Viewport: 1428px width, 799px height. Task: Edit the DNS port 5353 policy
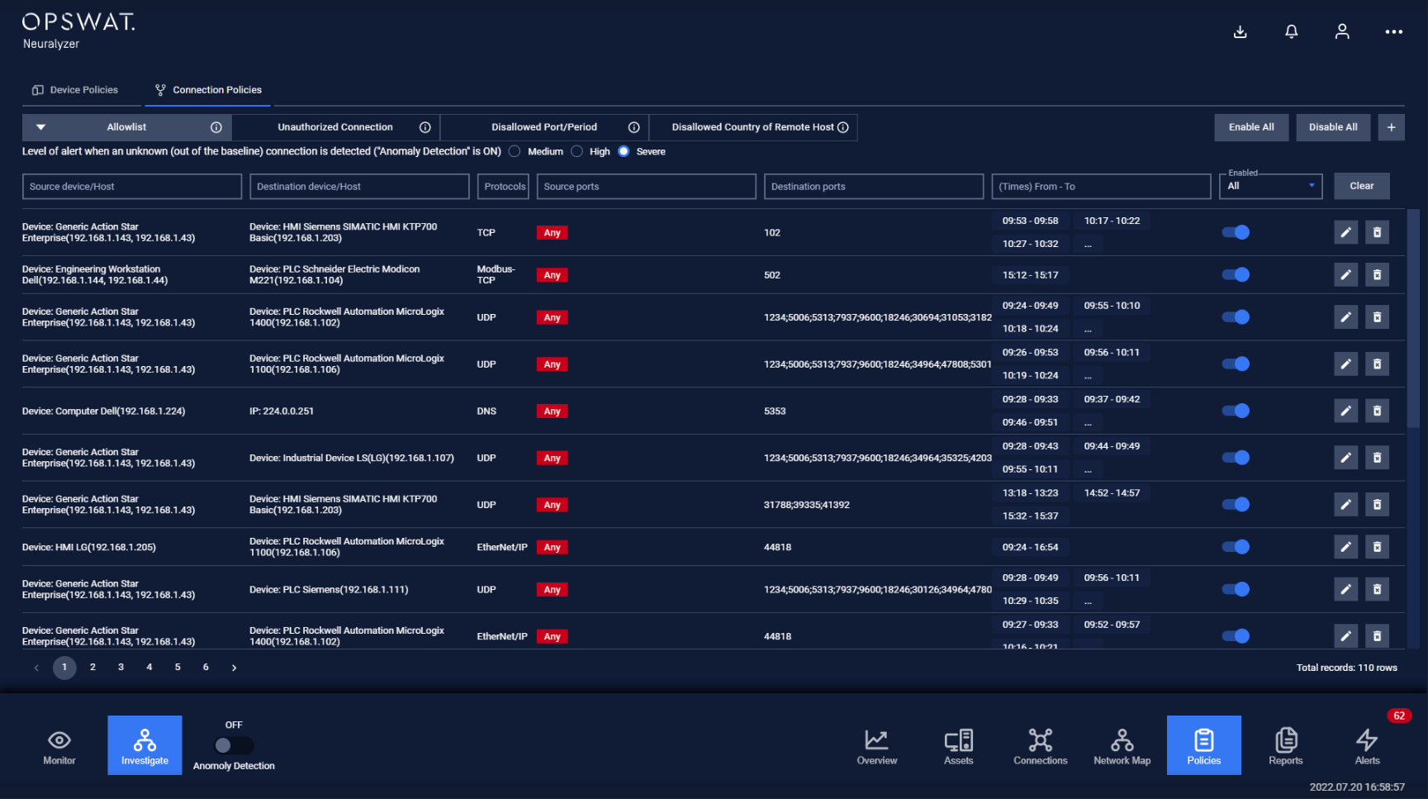coord(1345,411)
